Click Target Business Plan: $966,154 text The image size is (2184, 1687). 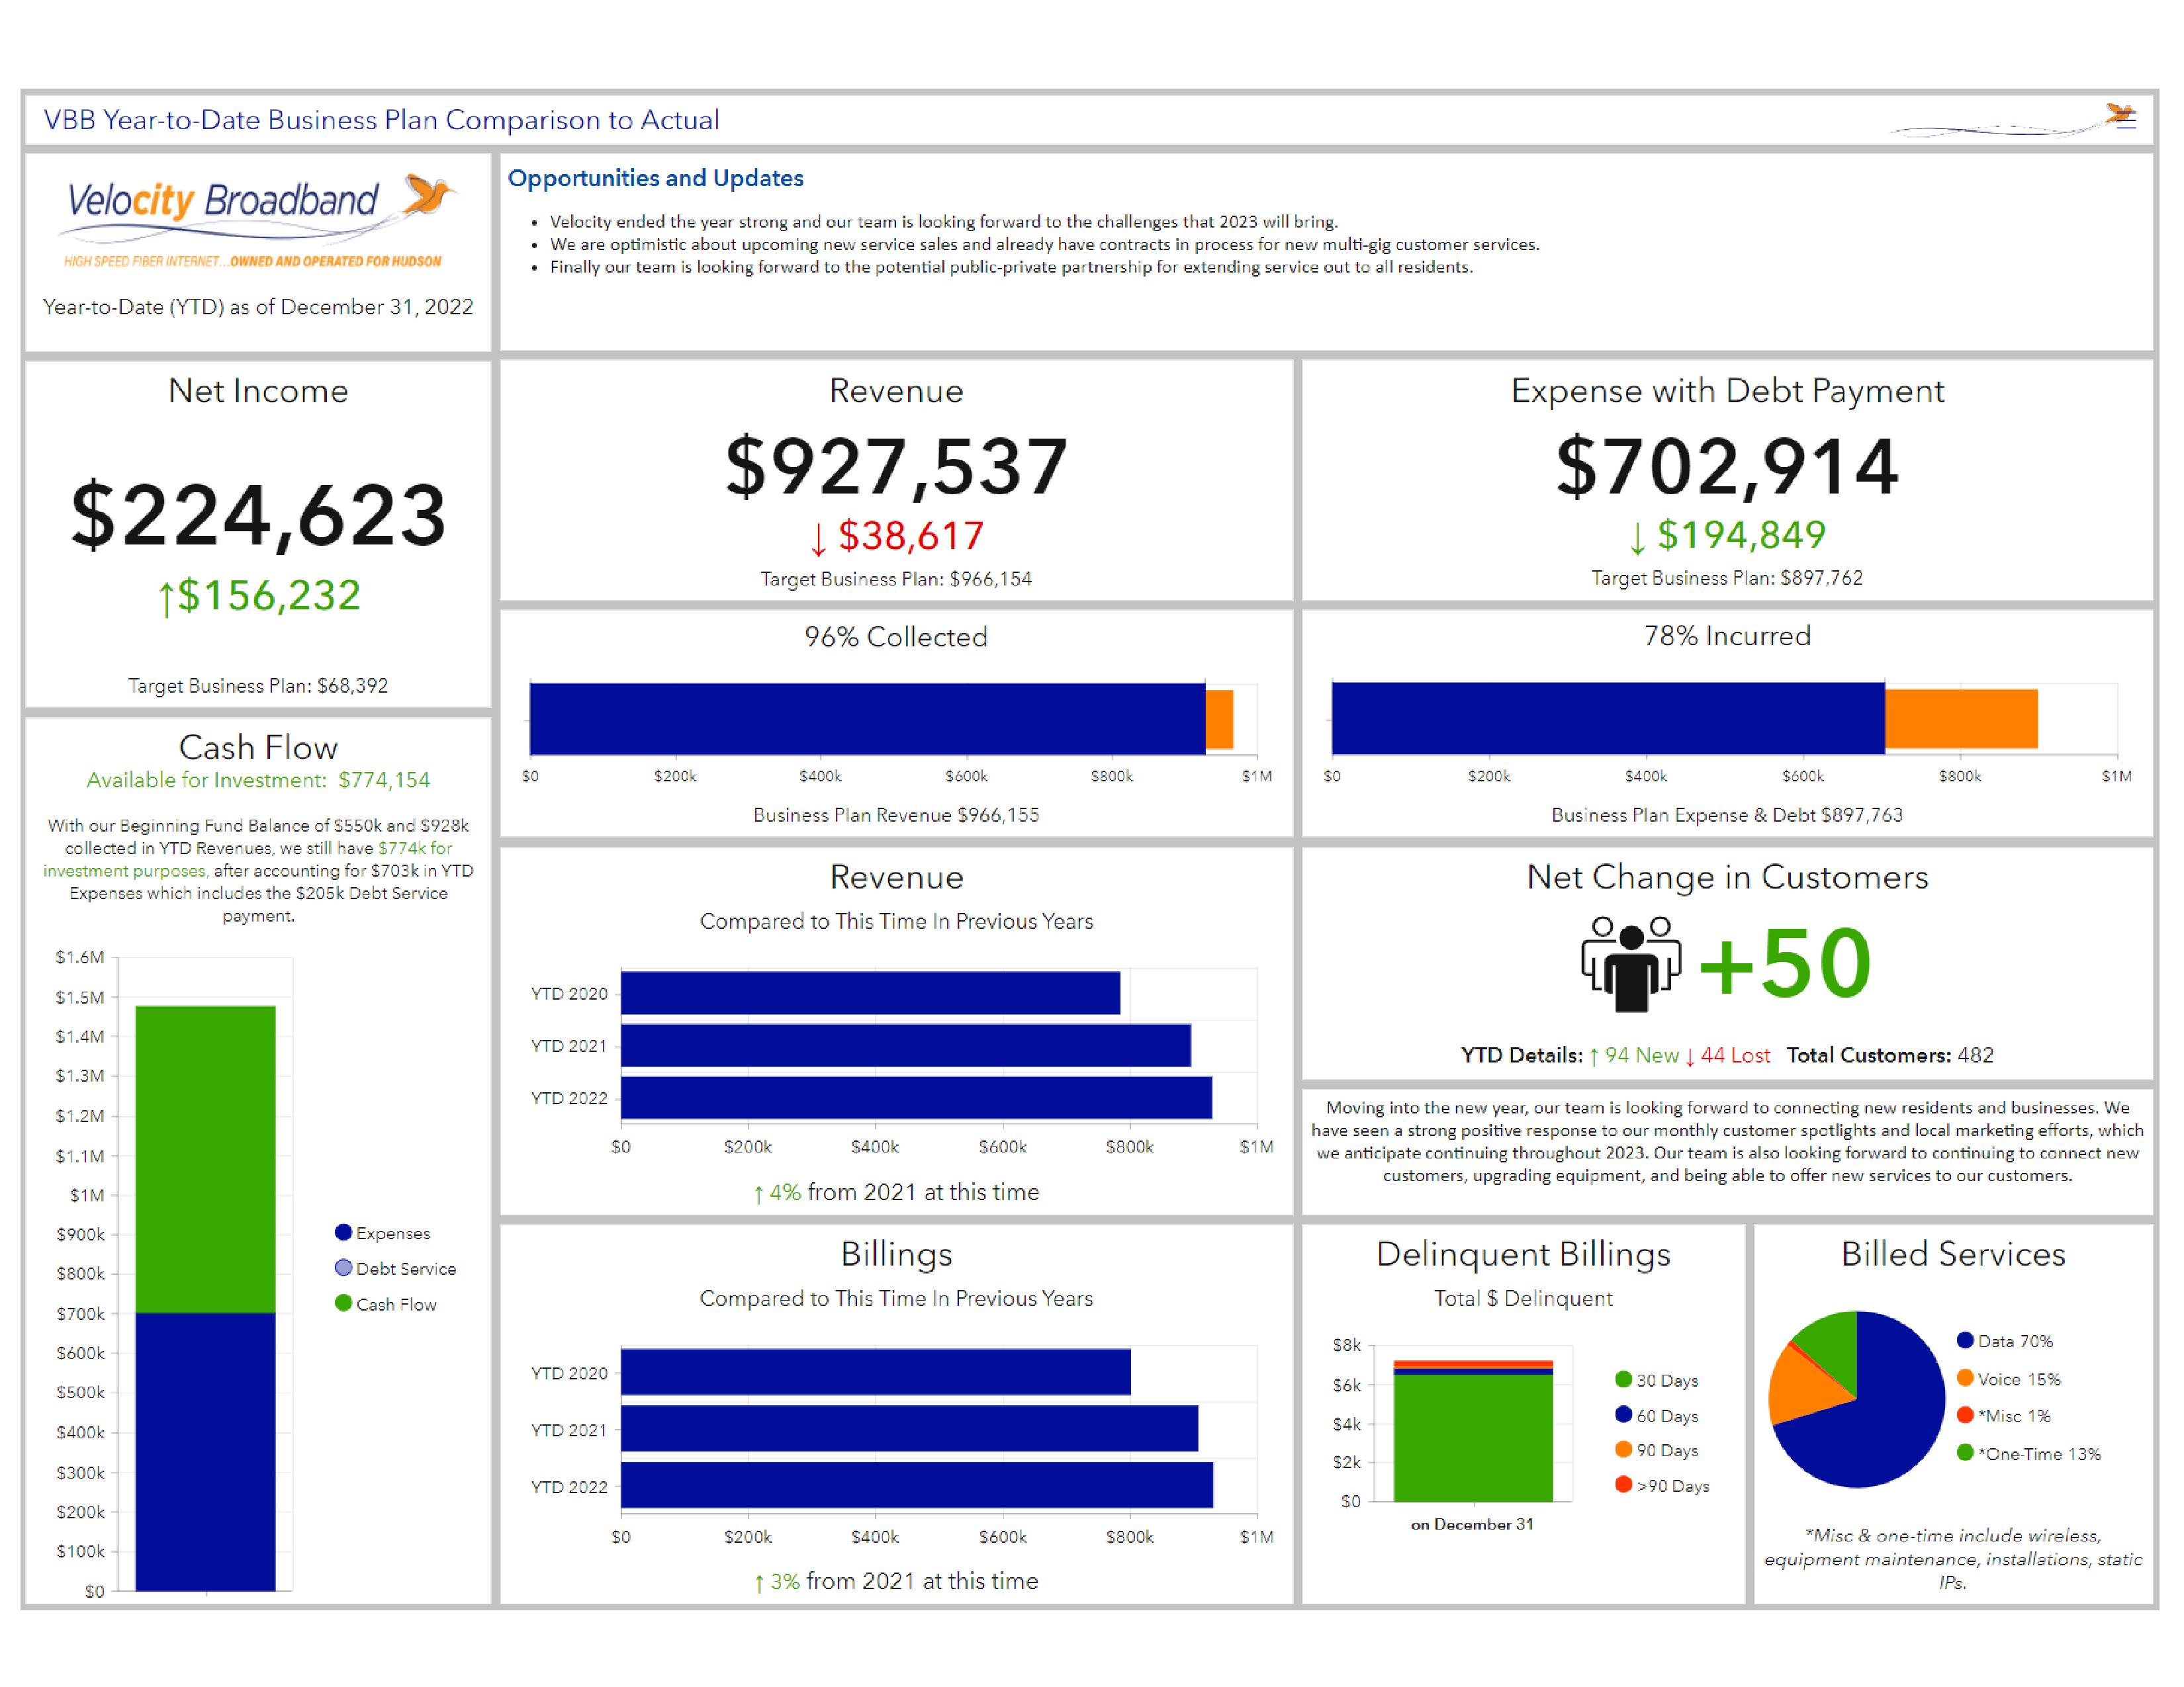pyautogui.click(x=896, y=579)
